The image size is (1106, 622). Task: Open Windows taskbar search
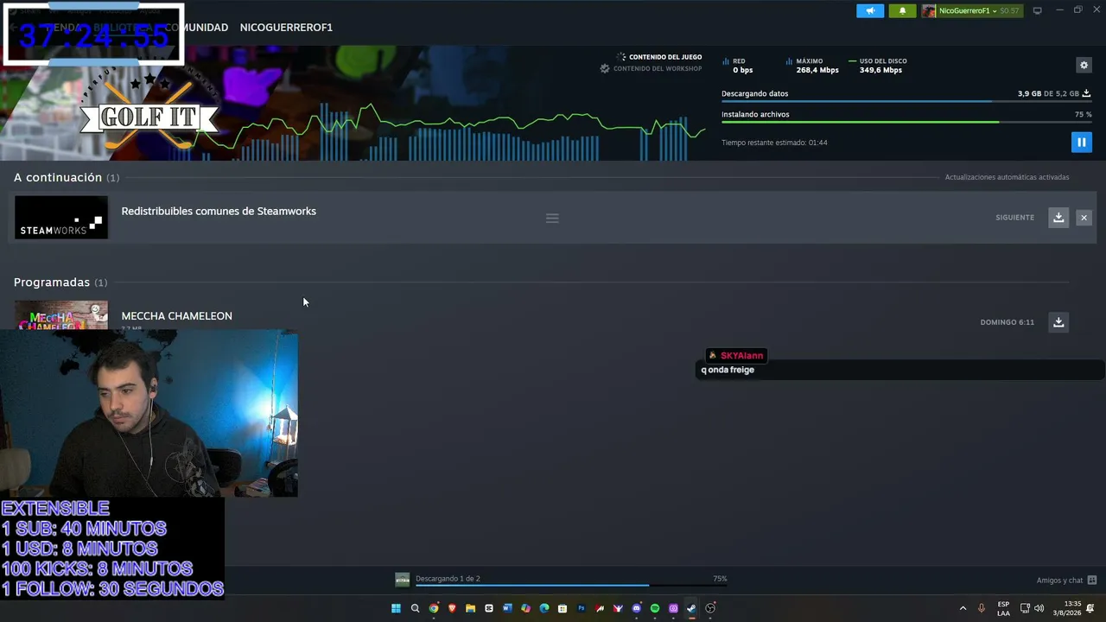click(415, 608)
